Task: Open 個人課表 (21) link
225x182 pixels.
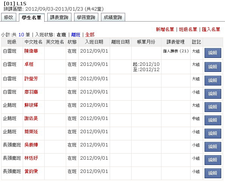Action: (175, 51)
